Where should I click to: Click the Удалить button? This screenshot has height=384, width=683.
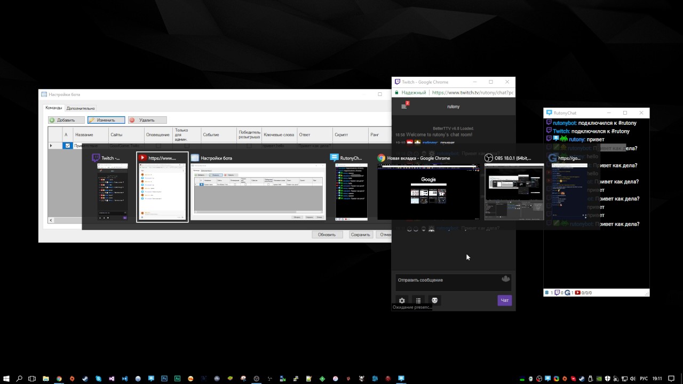147,120
